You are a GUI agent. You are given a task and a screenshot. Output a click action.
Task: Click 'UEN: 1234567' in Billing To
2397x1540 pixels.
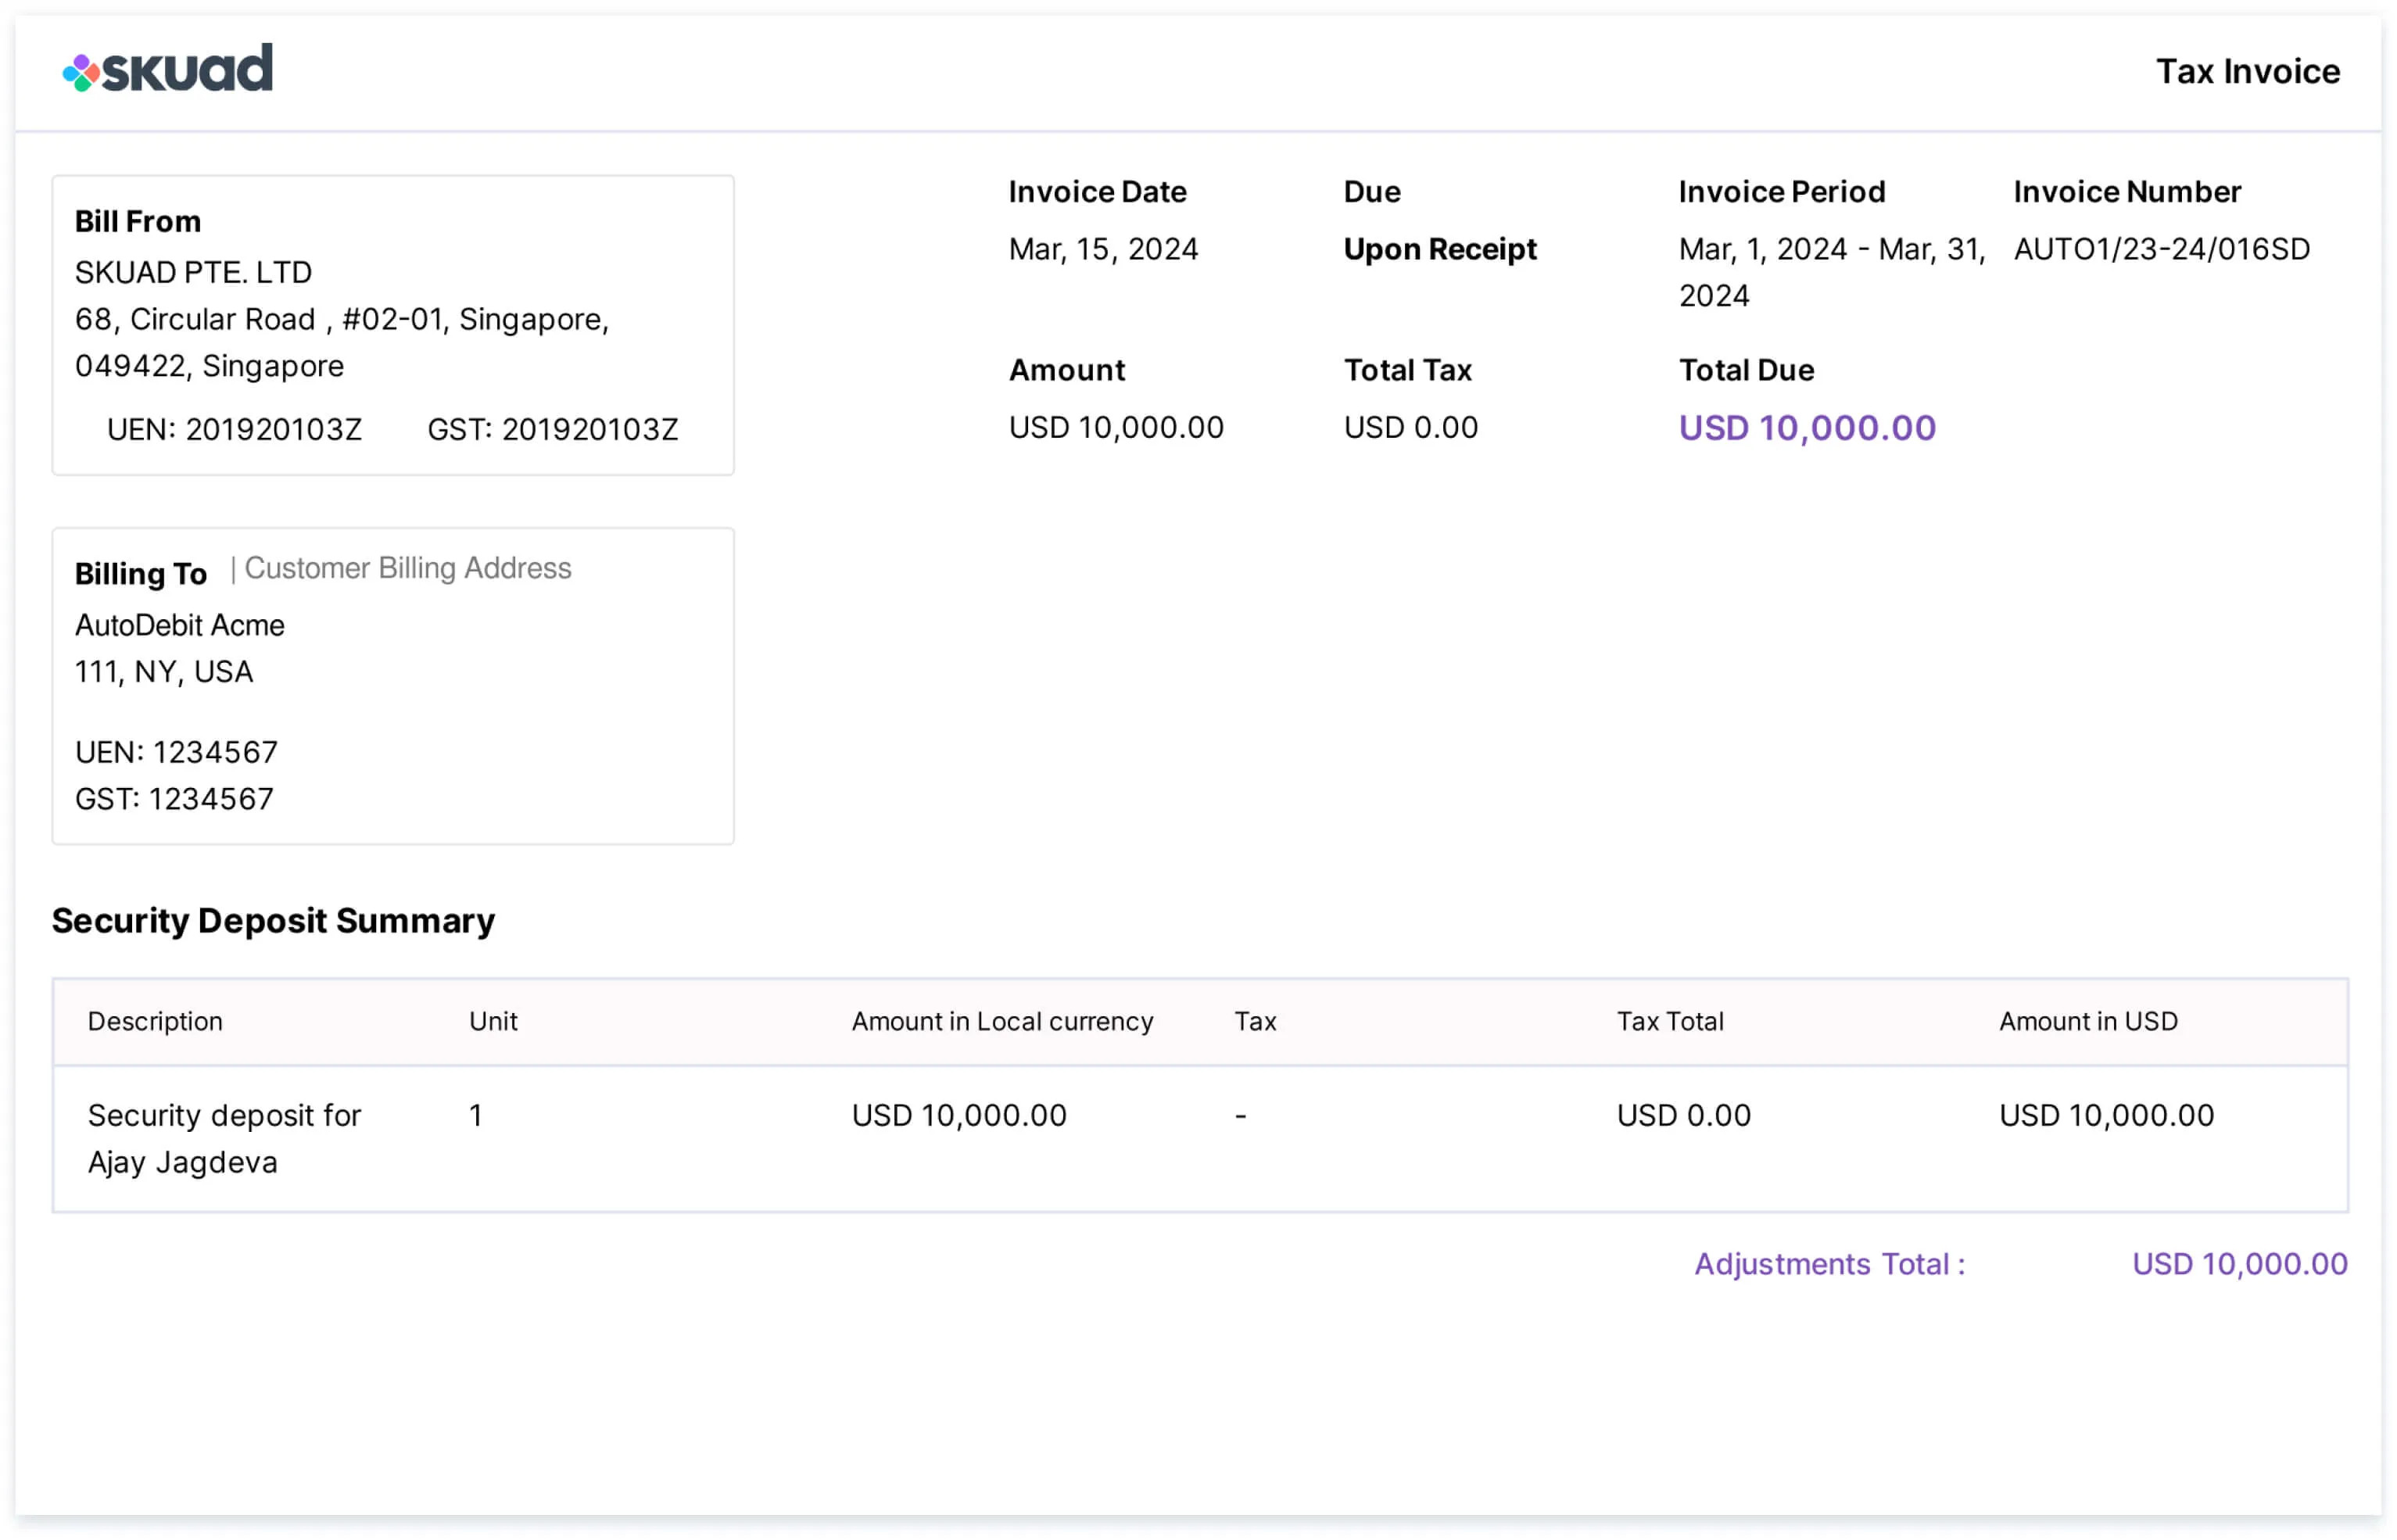tap(176, 752)
